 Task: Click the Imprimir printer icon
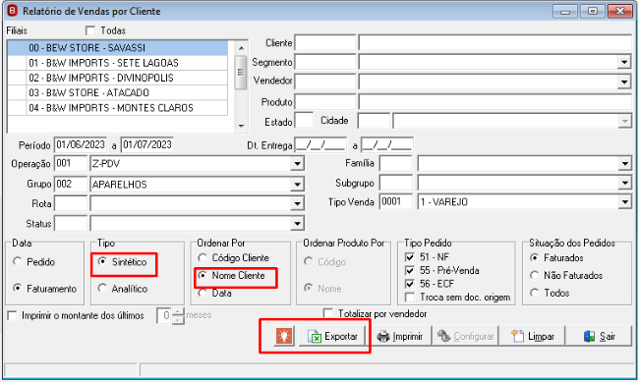point(383,337)
